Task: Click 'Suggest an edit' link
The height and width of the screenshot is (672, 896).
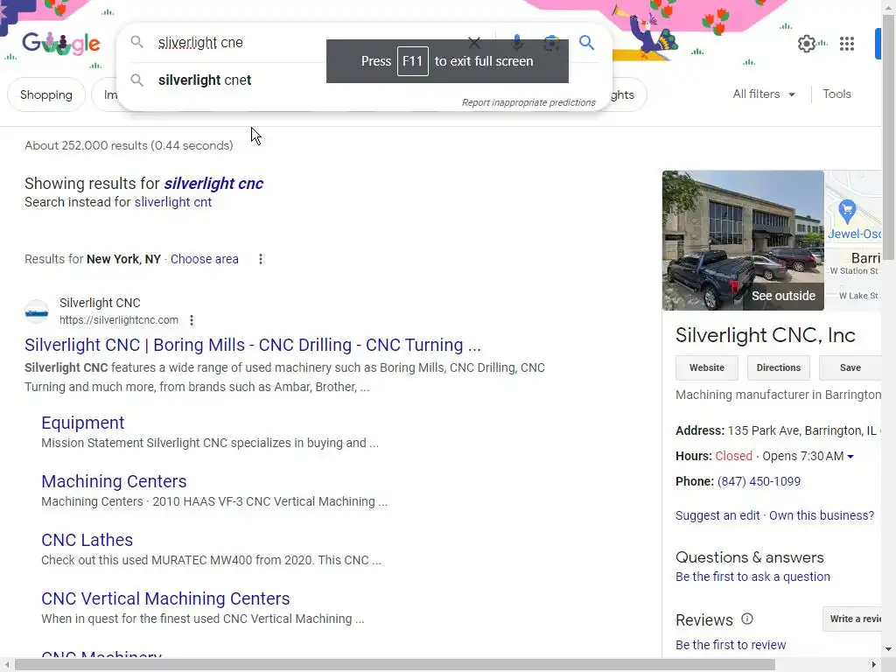Action: coord(717,516)
